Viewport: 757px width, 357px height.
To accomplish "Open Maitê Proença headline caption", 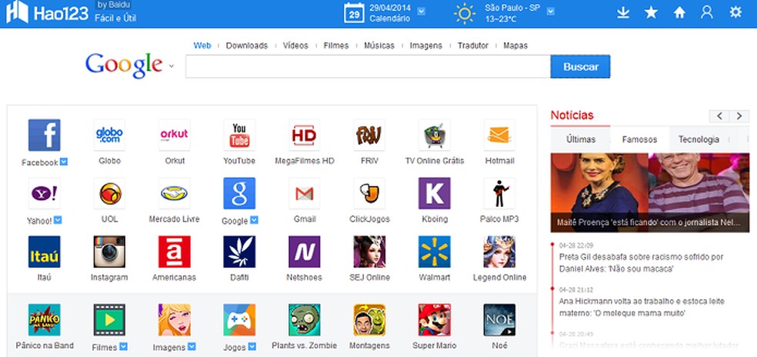I will click(x=649, y=222).
